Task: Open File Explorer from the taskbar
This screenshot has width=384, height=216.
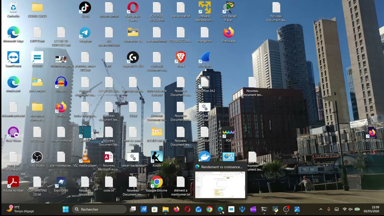Action: tap(166, 209)
